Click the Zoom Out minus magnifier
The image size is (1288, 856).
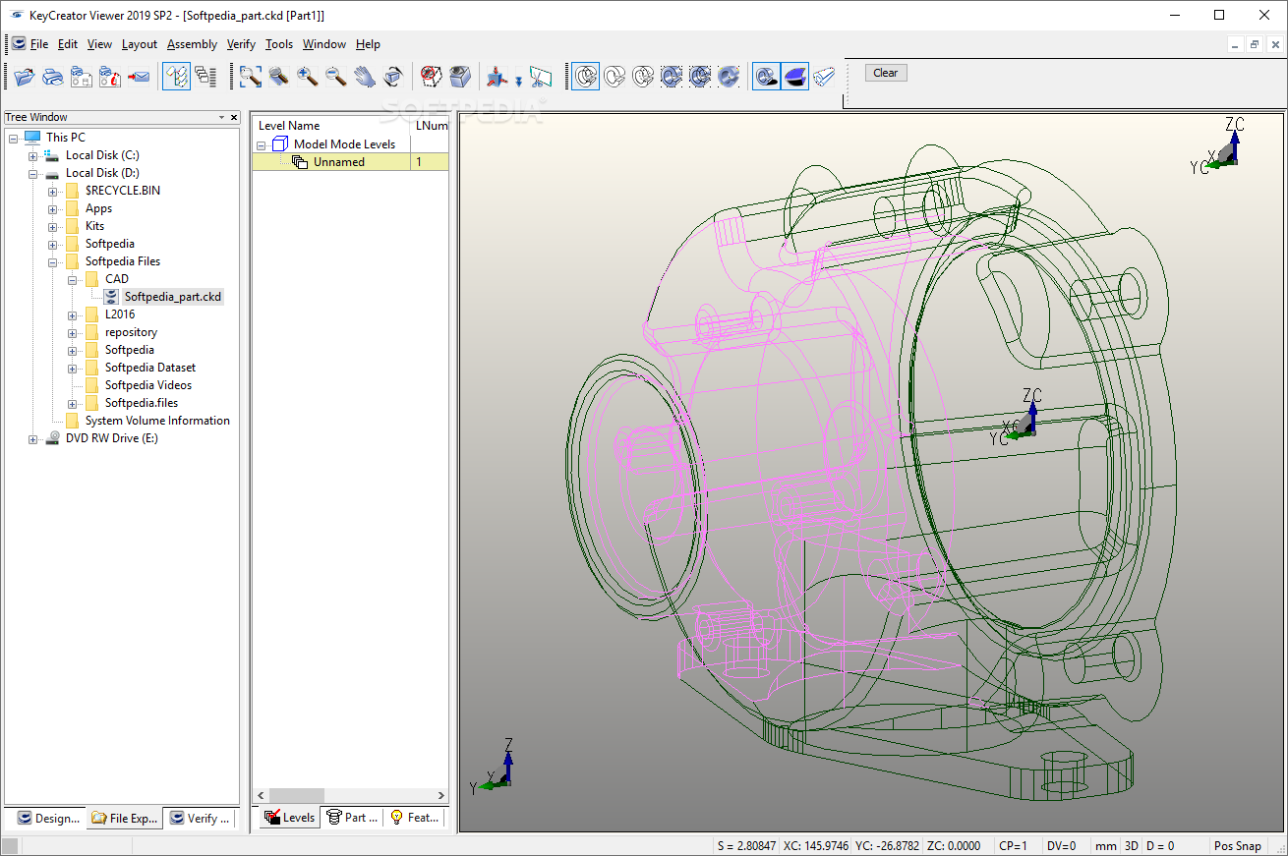[x=336, y=77]
